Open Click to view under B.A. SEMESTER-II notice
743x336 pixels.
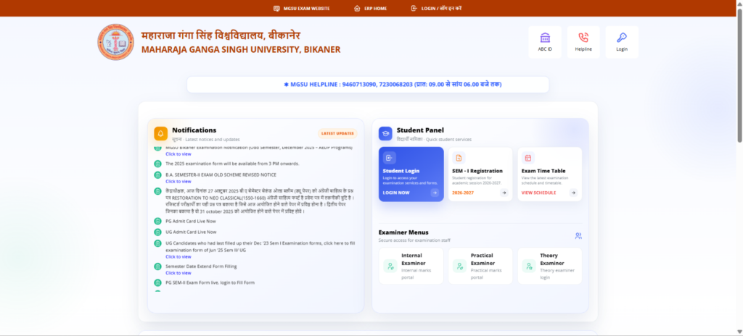[x=178, y=181]
